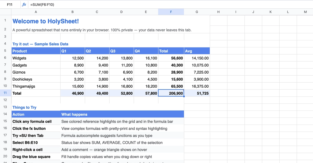This screenshot has width=313, height=163.
Task: Click the 'Q3' header cell
Action: pyautogui.click(x=121, y=51)
